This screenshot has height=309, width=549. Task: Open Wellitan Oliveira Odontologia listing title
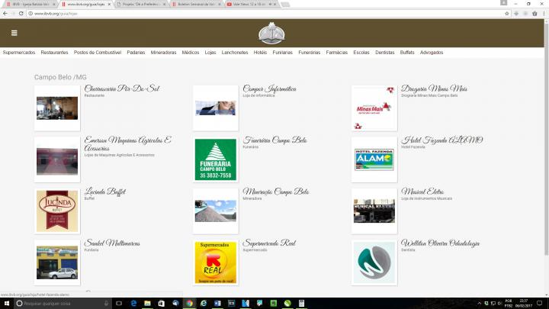click(441, 243)
